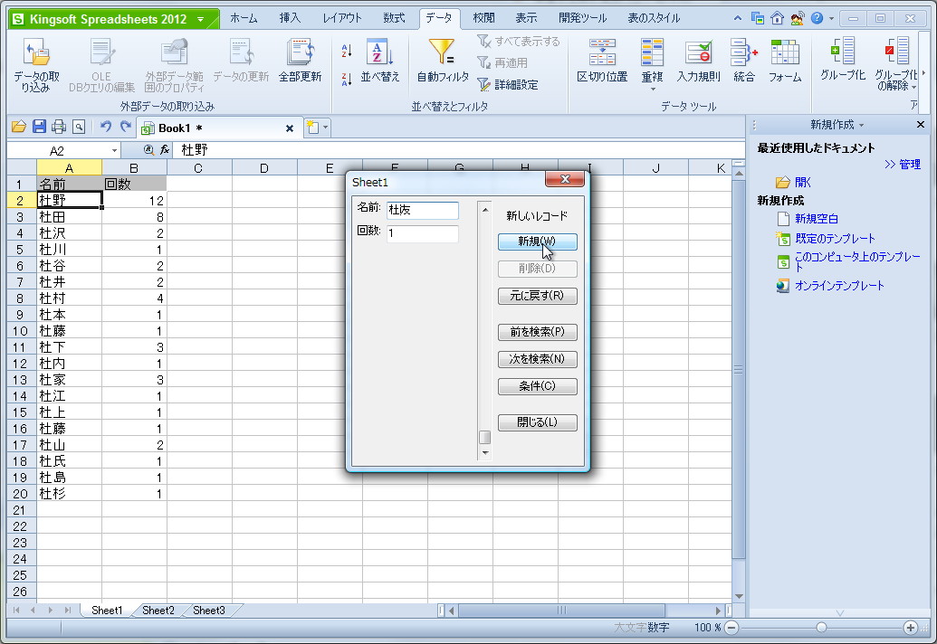Screen dimensions: 937x644
Task: Click the 名前 input field in form dialog
Action: 423,210
